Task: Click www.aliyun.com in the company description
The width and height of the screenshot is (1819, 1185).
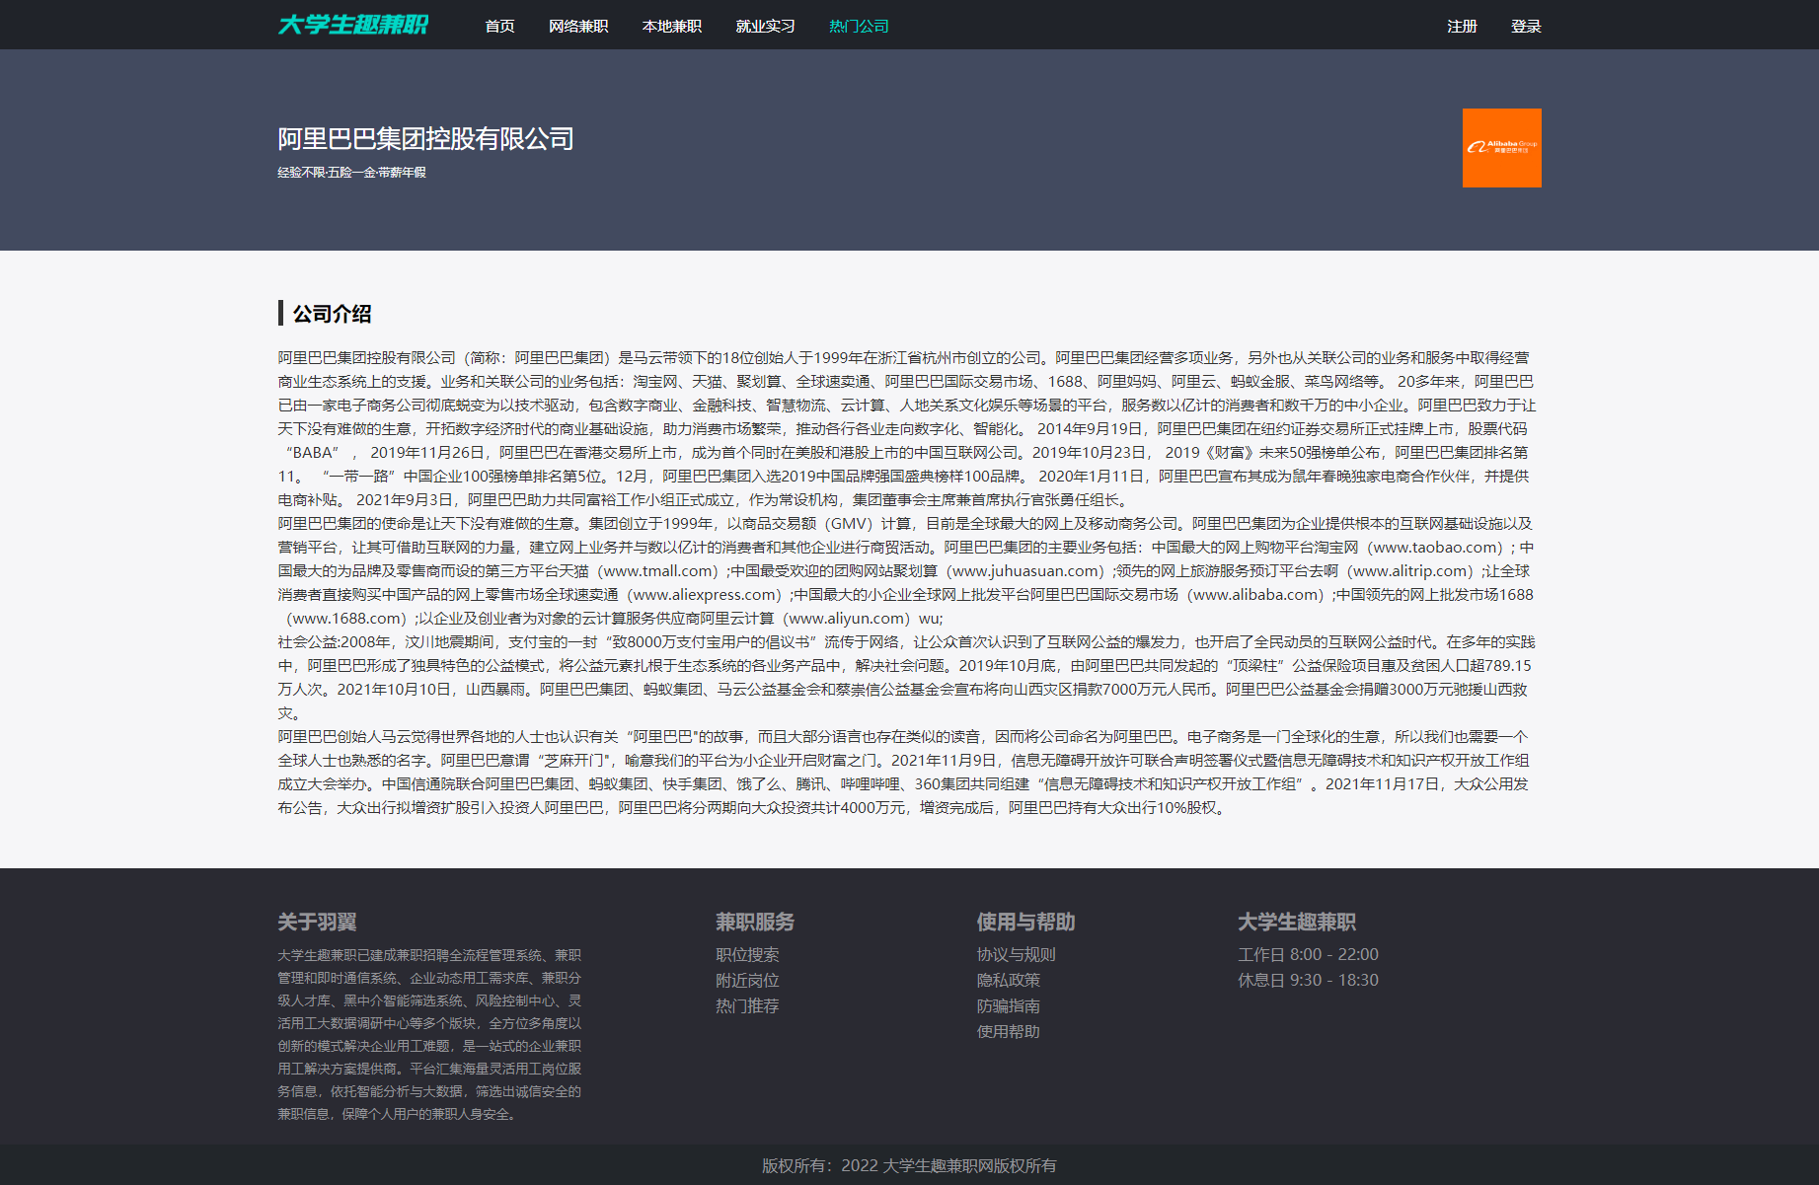Action: (847, 619)
